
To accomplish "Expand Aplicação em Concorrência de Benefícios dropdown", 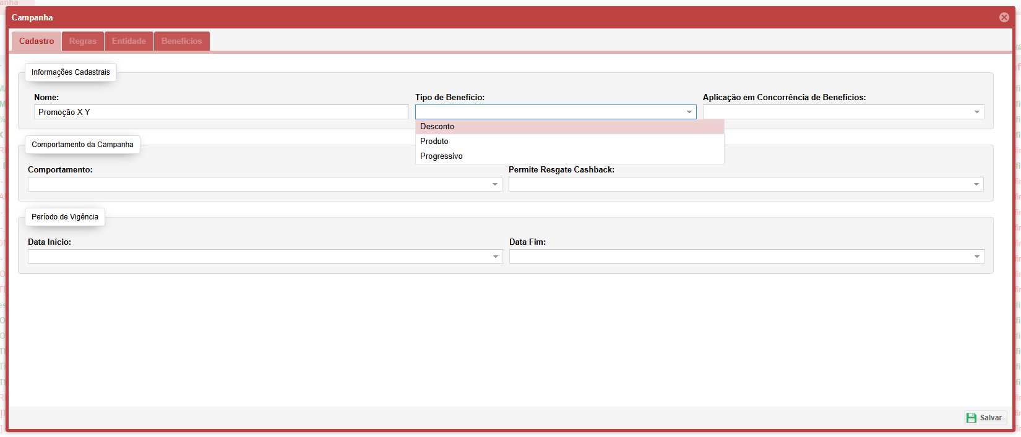I will [976, 112].
